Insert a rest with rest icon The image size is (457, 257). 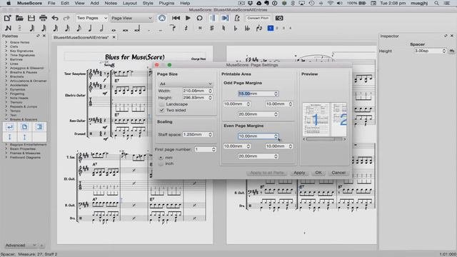point(186,29)
